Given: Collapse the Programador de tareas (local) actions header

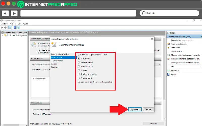Looking at the screenshot, I should [201, 37].
